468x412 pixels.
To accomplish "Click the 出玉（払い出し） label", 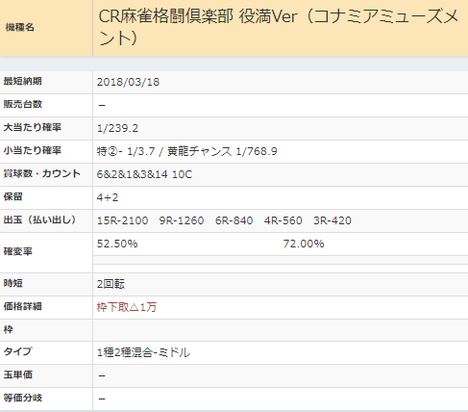I will 39,219.
